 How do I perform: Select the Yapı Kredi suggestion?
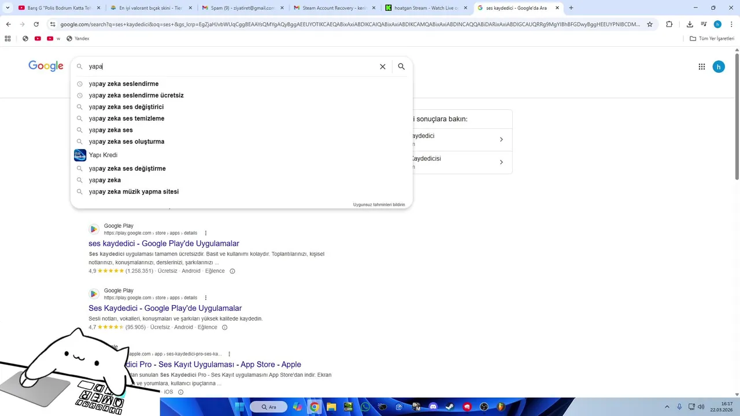click(242, 155)
